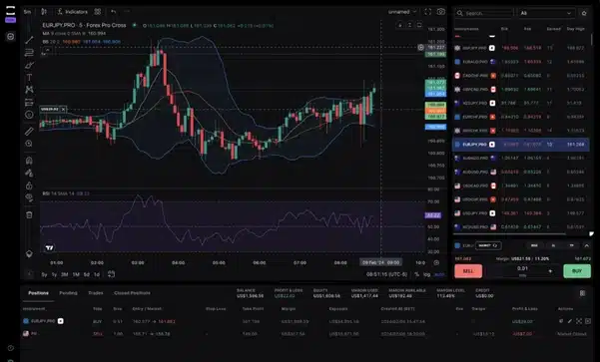This screenshot has height=362, width=600.
Task: Sort the watchlist by Day High column
Action: (575, 29)
